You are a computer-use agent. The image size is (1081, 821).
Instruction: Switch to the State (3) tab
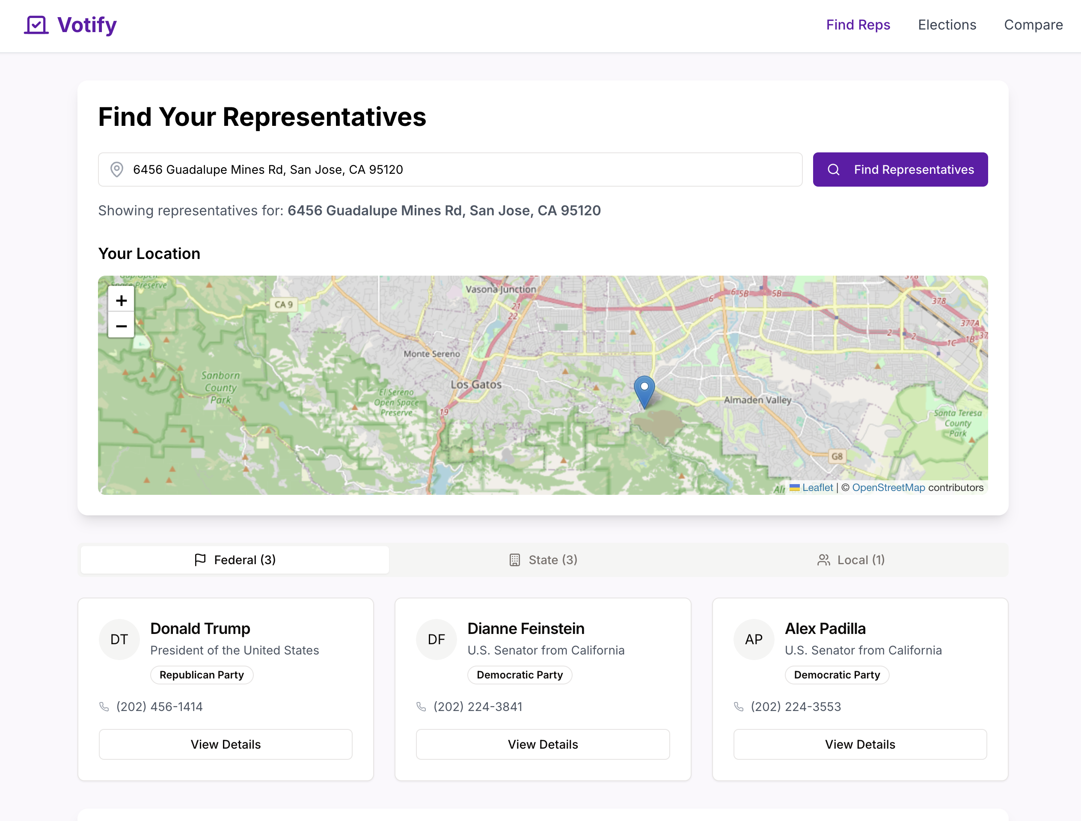[x=543, y=559]
